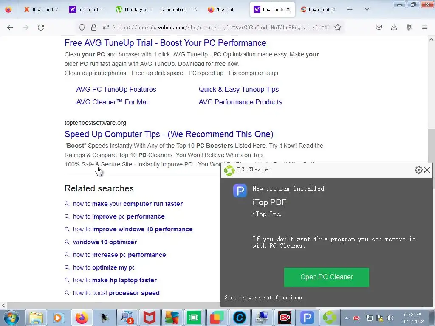Switch to the 'Thank you' tab
Viewport: 435px width, 326px height.
pos(134,9)
